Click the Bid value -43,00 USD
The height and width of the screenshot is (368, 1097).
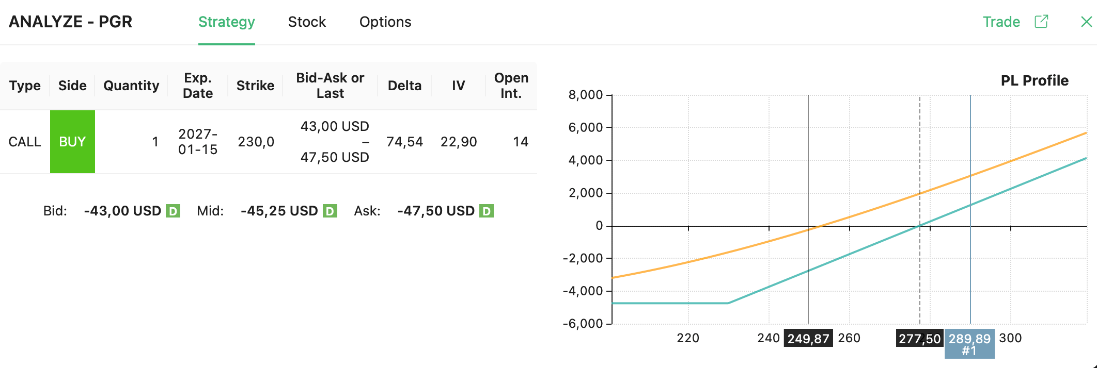(x=122, y=211)
